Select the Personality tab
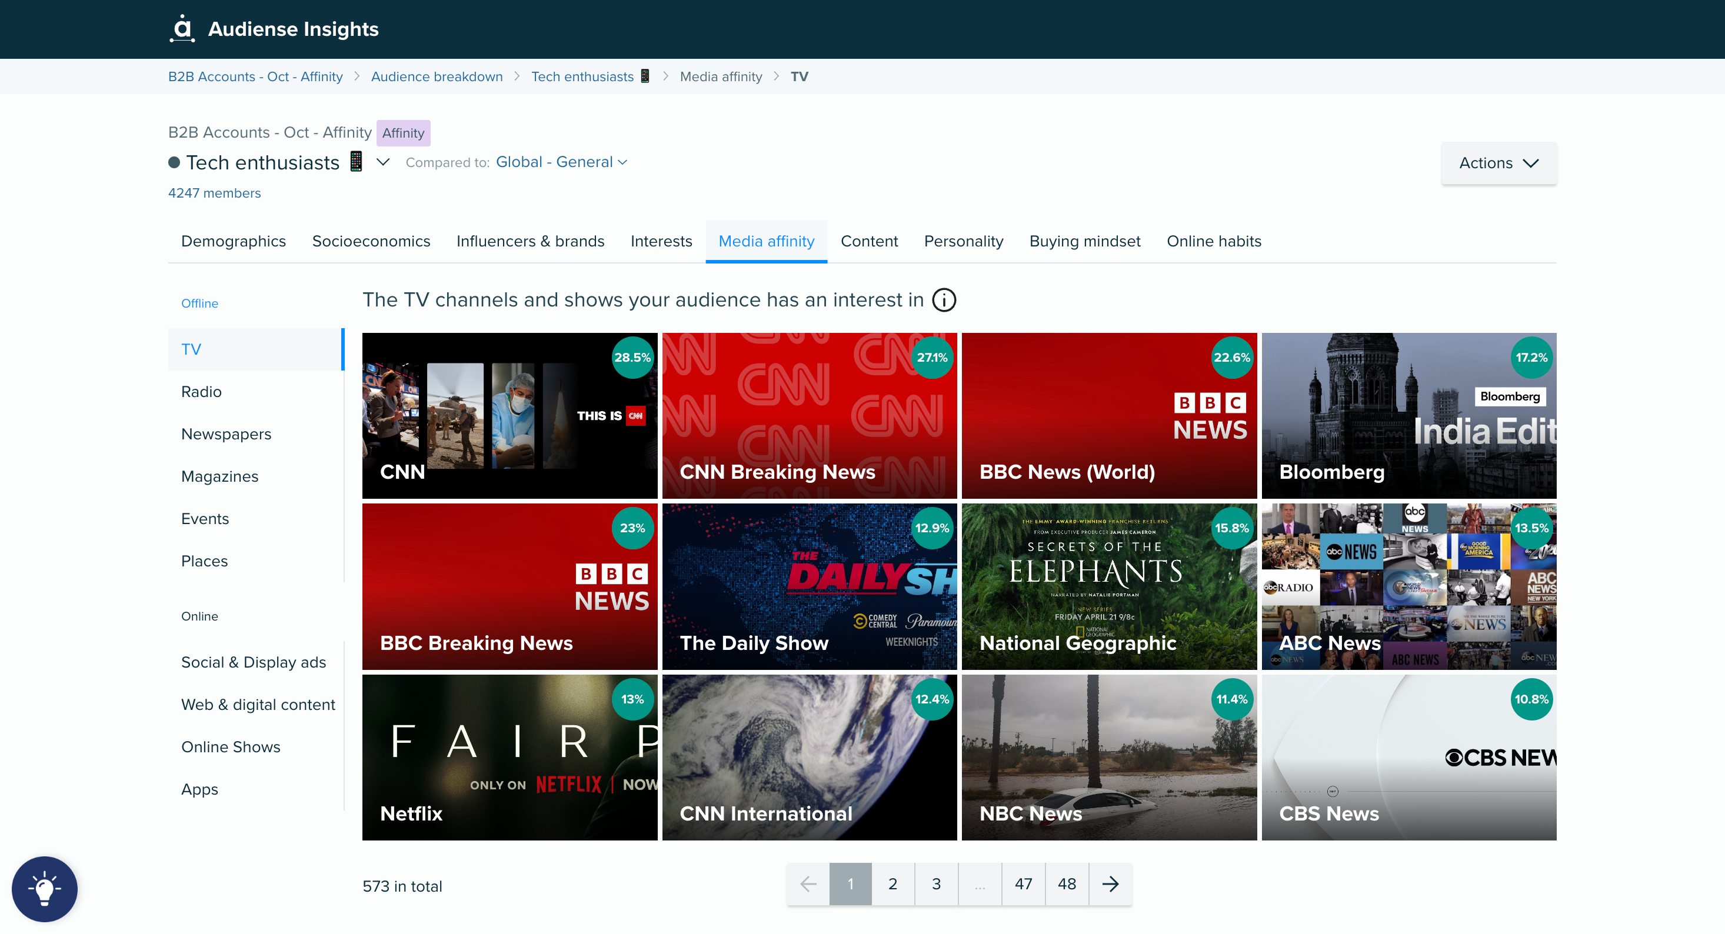This screenshot has height=934, width=1725. click(964, 242)
